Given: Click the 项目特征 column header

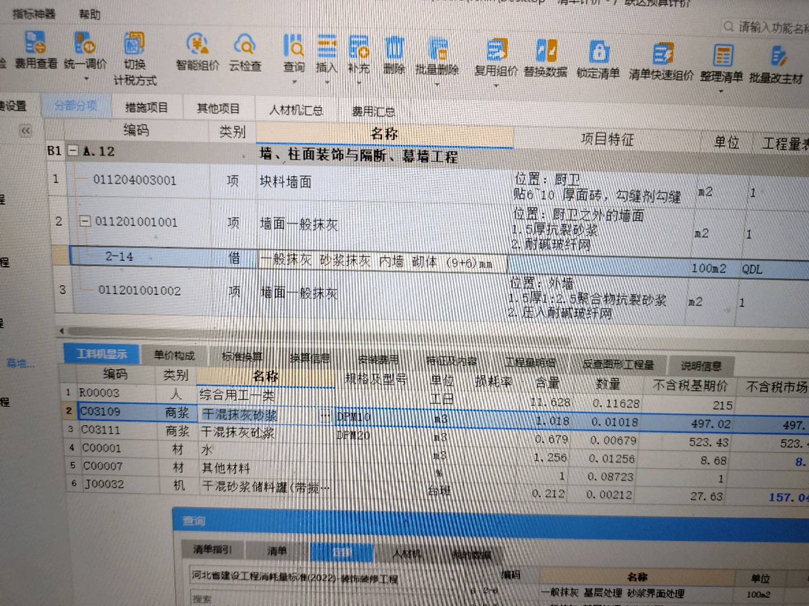Looking at the screenshot, I should point(607,139).
